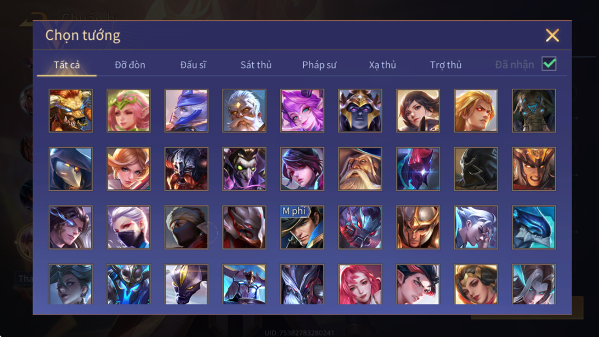Image resolution: width=599 pixels, height=337 pixels.
Task: Choose the hero portrait labeled M phí
Action: [302, 228]
